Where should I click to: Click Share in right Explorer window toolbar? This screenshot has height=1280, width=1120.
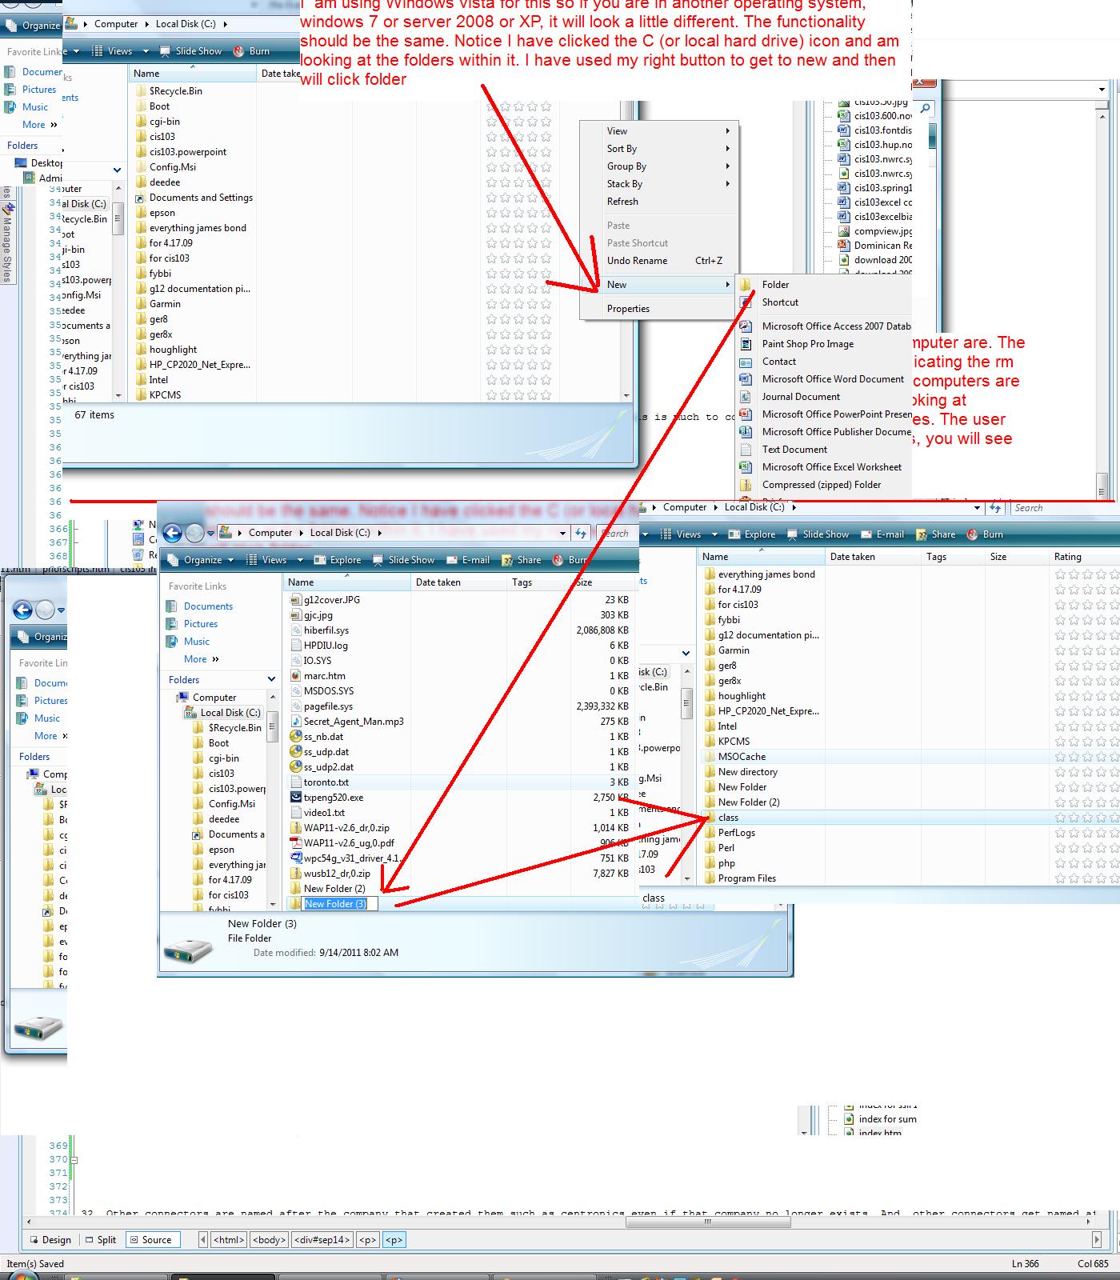point(935,534)
